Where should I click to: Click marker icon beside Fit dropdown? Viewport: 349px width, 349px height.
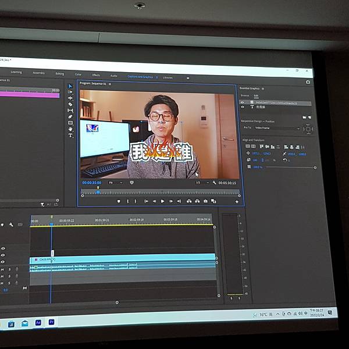pos(132,183)
